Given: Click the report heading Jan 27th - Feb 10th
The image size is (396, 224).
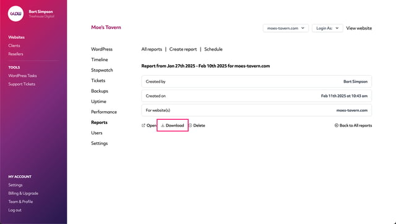Looking at the screenshot, I should [205, 66].
